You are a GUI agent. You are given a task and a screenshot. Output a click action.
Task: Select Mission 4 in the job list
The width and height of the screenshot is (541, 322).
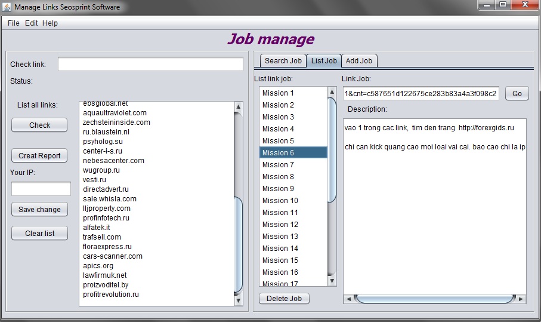coord(293,129)
